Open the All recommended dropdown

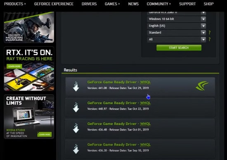[x=177, y=39]
